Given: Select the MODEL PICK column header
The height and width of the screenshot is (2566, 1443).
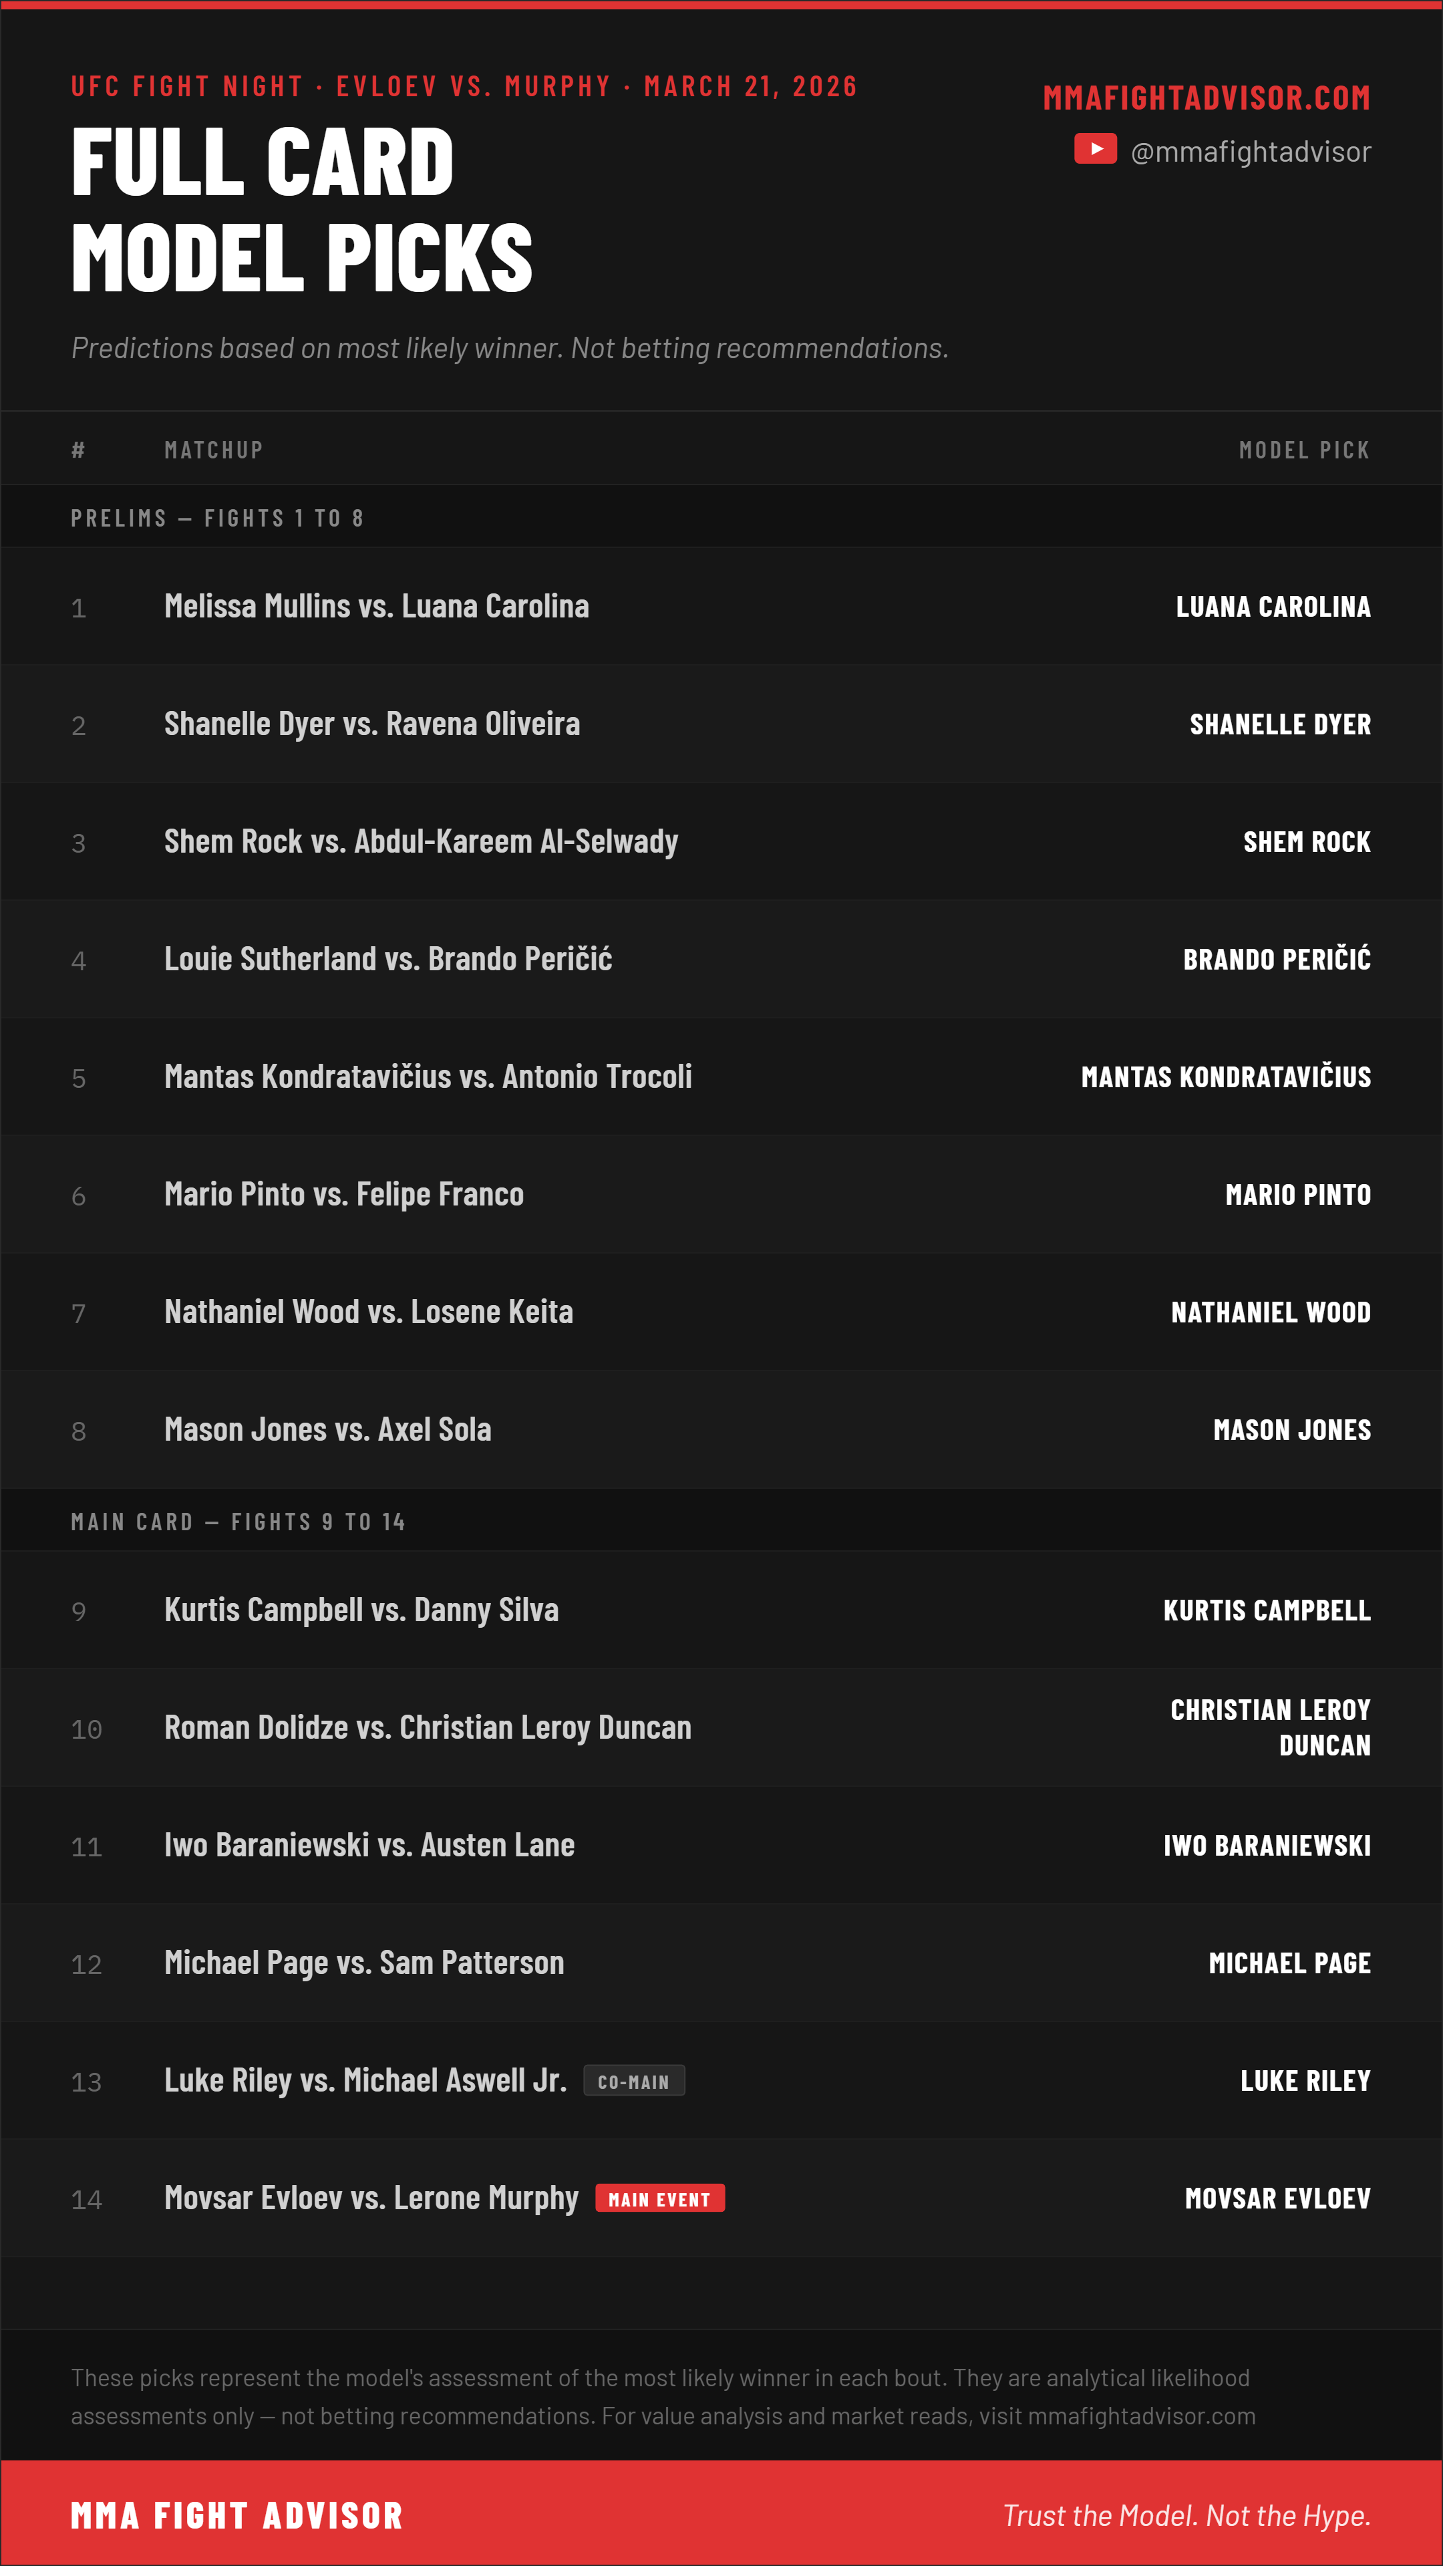Looking at the screenshot, I should click(1305, 450).
